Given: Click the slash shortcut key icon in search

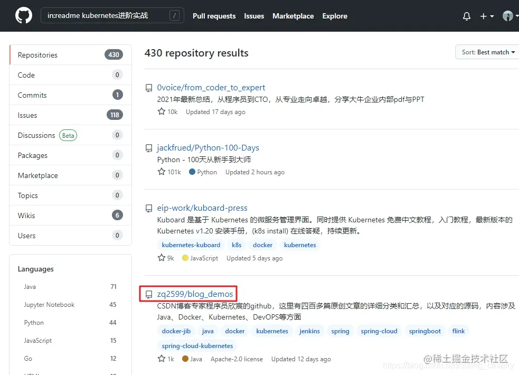Looking at the screenshot, I should [174, 15].
